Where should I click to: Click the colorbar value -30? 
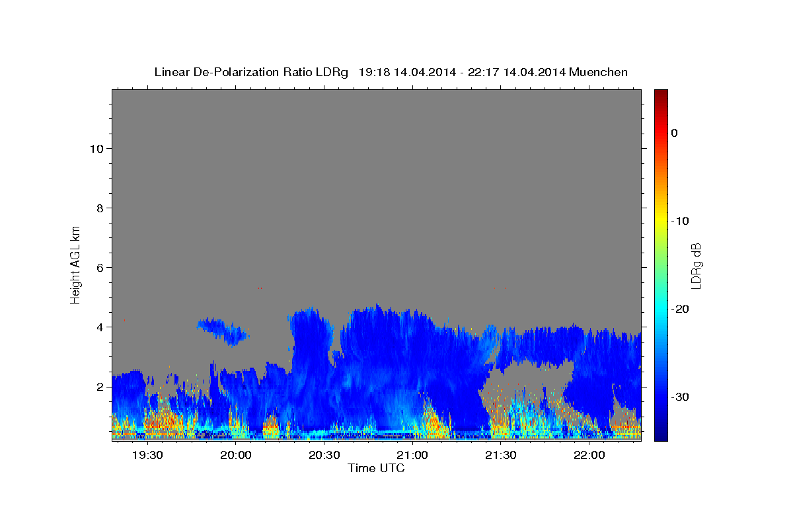[680, 397]
